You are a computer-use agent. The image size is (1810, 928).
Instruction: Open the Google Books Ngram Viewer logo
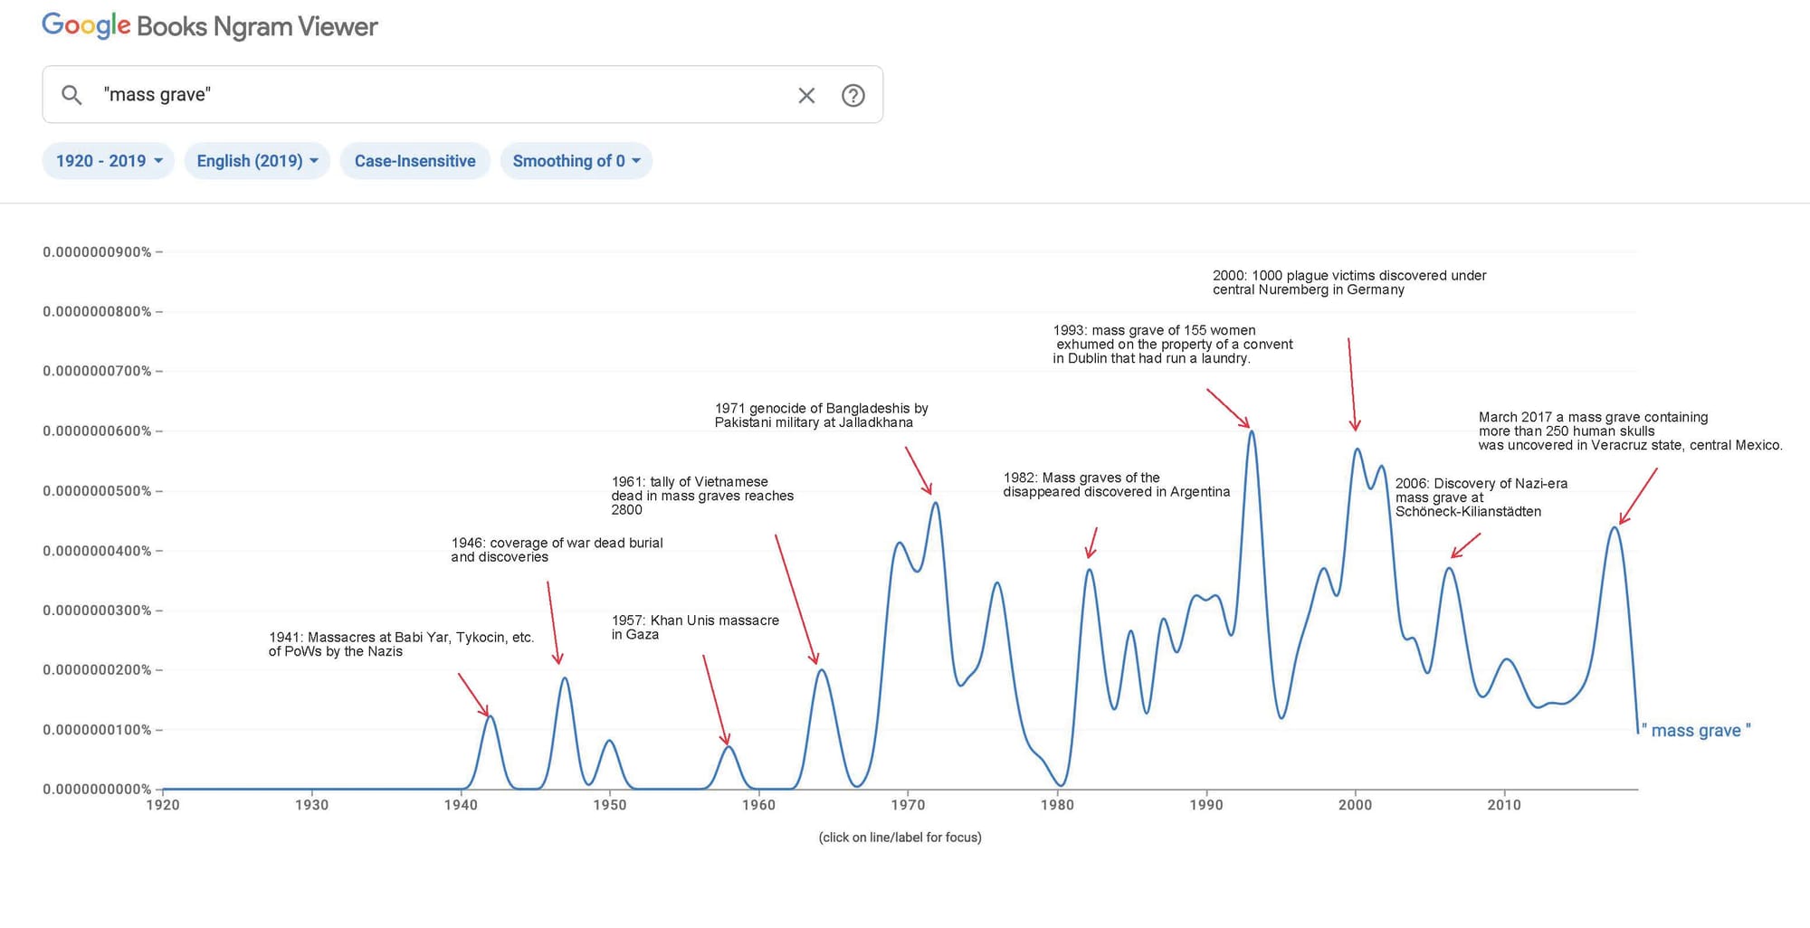pos(210,26)
